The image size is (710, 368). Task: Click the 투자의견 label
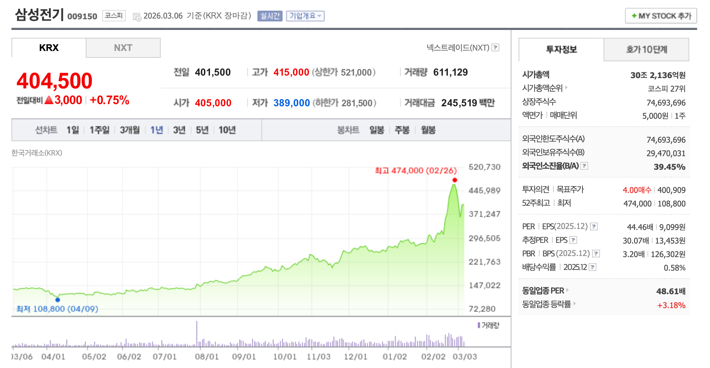coord(536,189)
